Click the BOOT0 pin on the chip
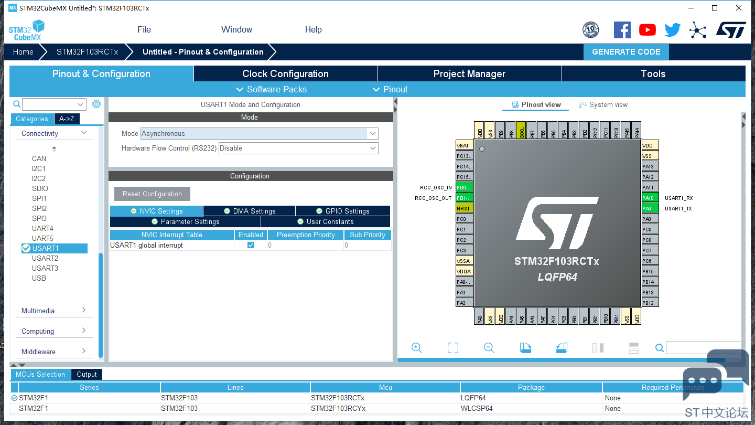Viewport: 755px width, 425px height. click(521, 130)
